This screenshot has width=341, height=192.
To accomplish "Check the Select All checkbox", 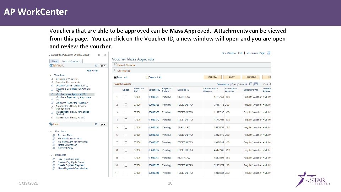I will (x=115, y=78).
